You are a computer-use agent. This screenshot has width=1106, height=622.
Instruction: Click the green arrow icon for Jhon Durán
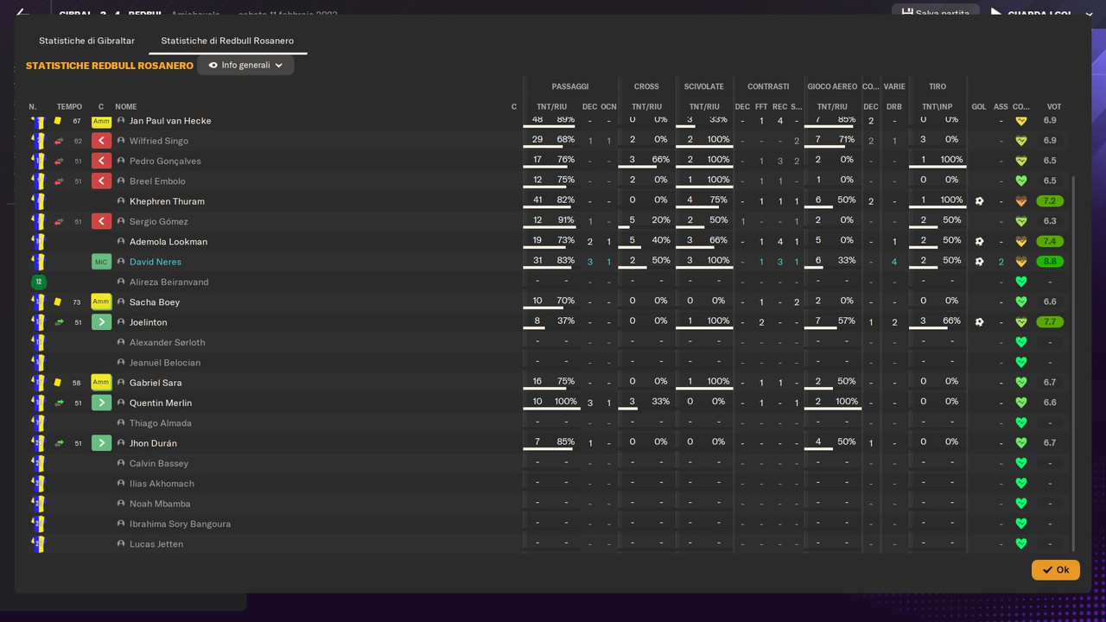(x=59, y=443)
